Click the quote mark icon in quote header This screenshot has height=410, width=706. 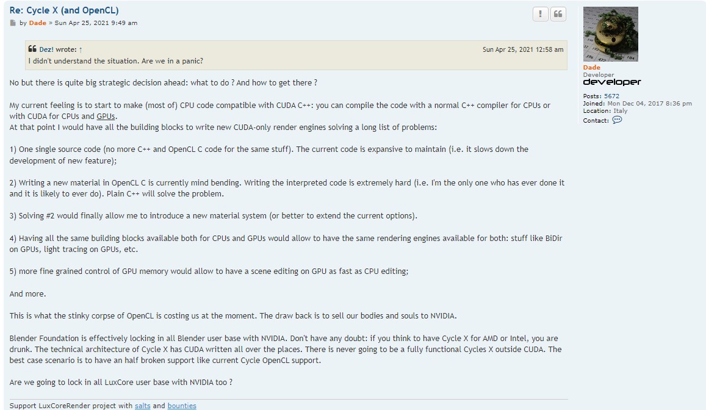click(x=32, y=49)
